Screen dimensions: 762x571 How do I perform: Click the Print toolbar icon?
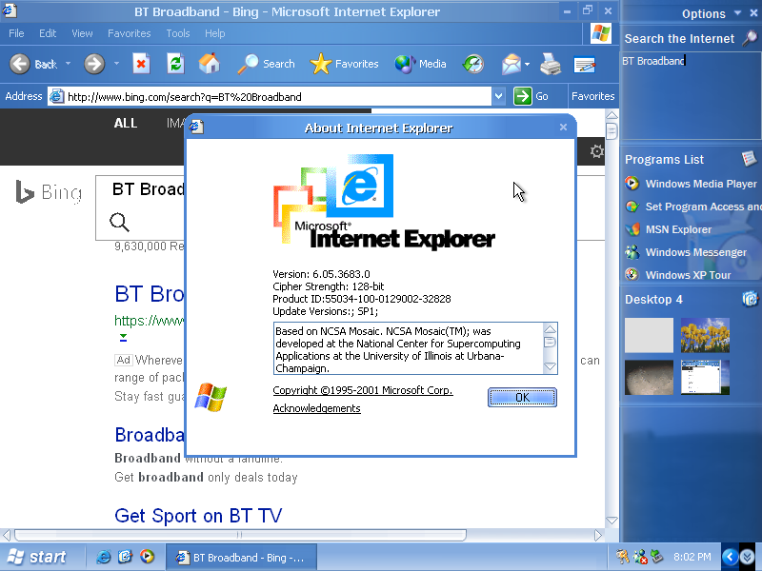tap(550, 64)
